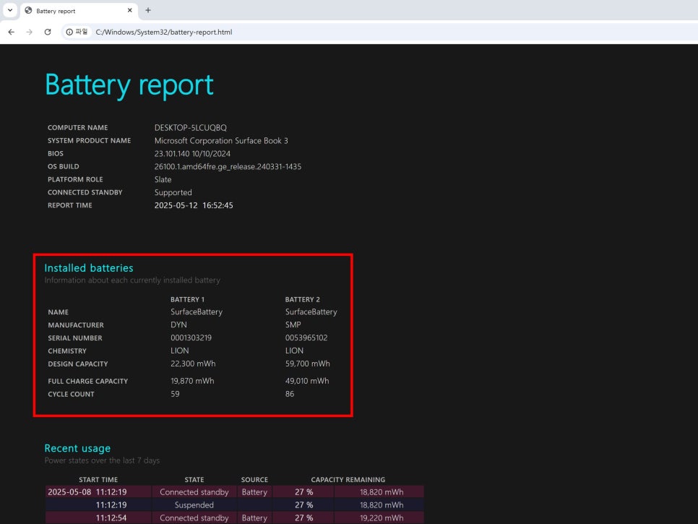The image size is (698, 524).
Task: Click manufacturer DYN for Battery 1
Action: point(179,325)
